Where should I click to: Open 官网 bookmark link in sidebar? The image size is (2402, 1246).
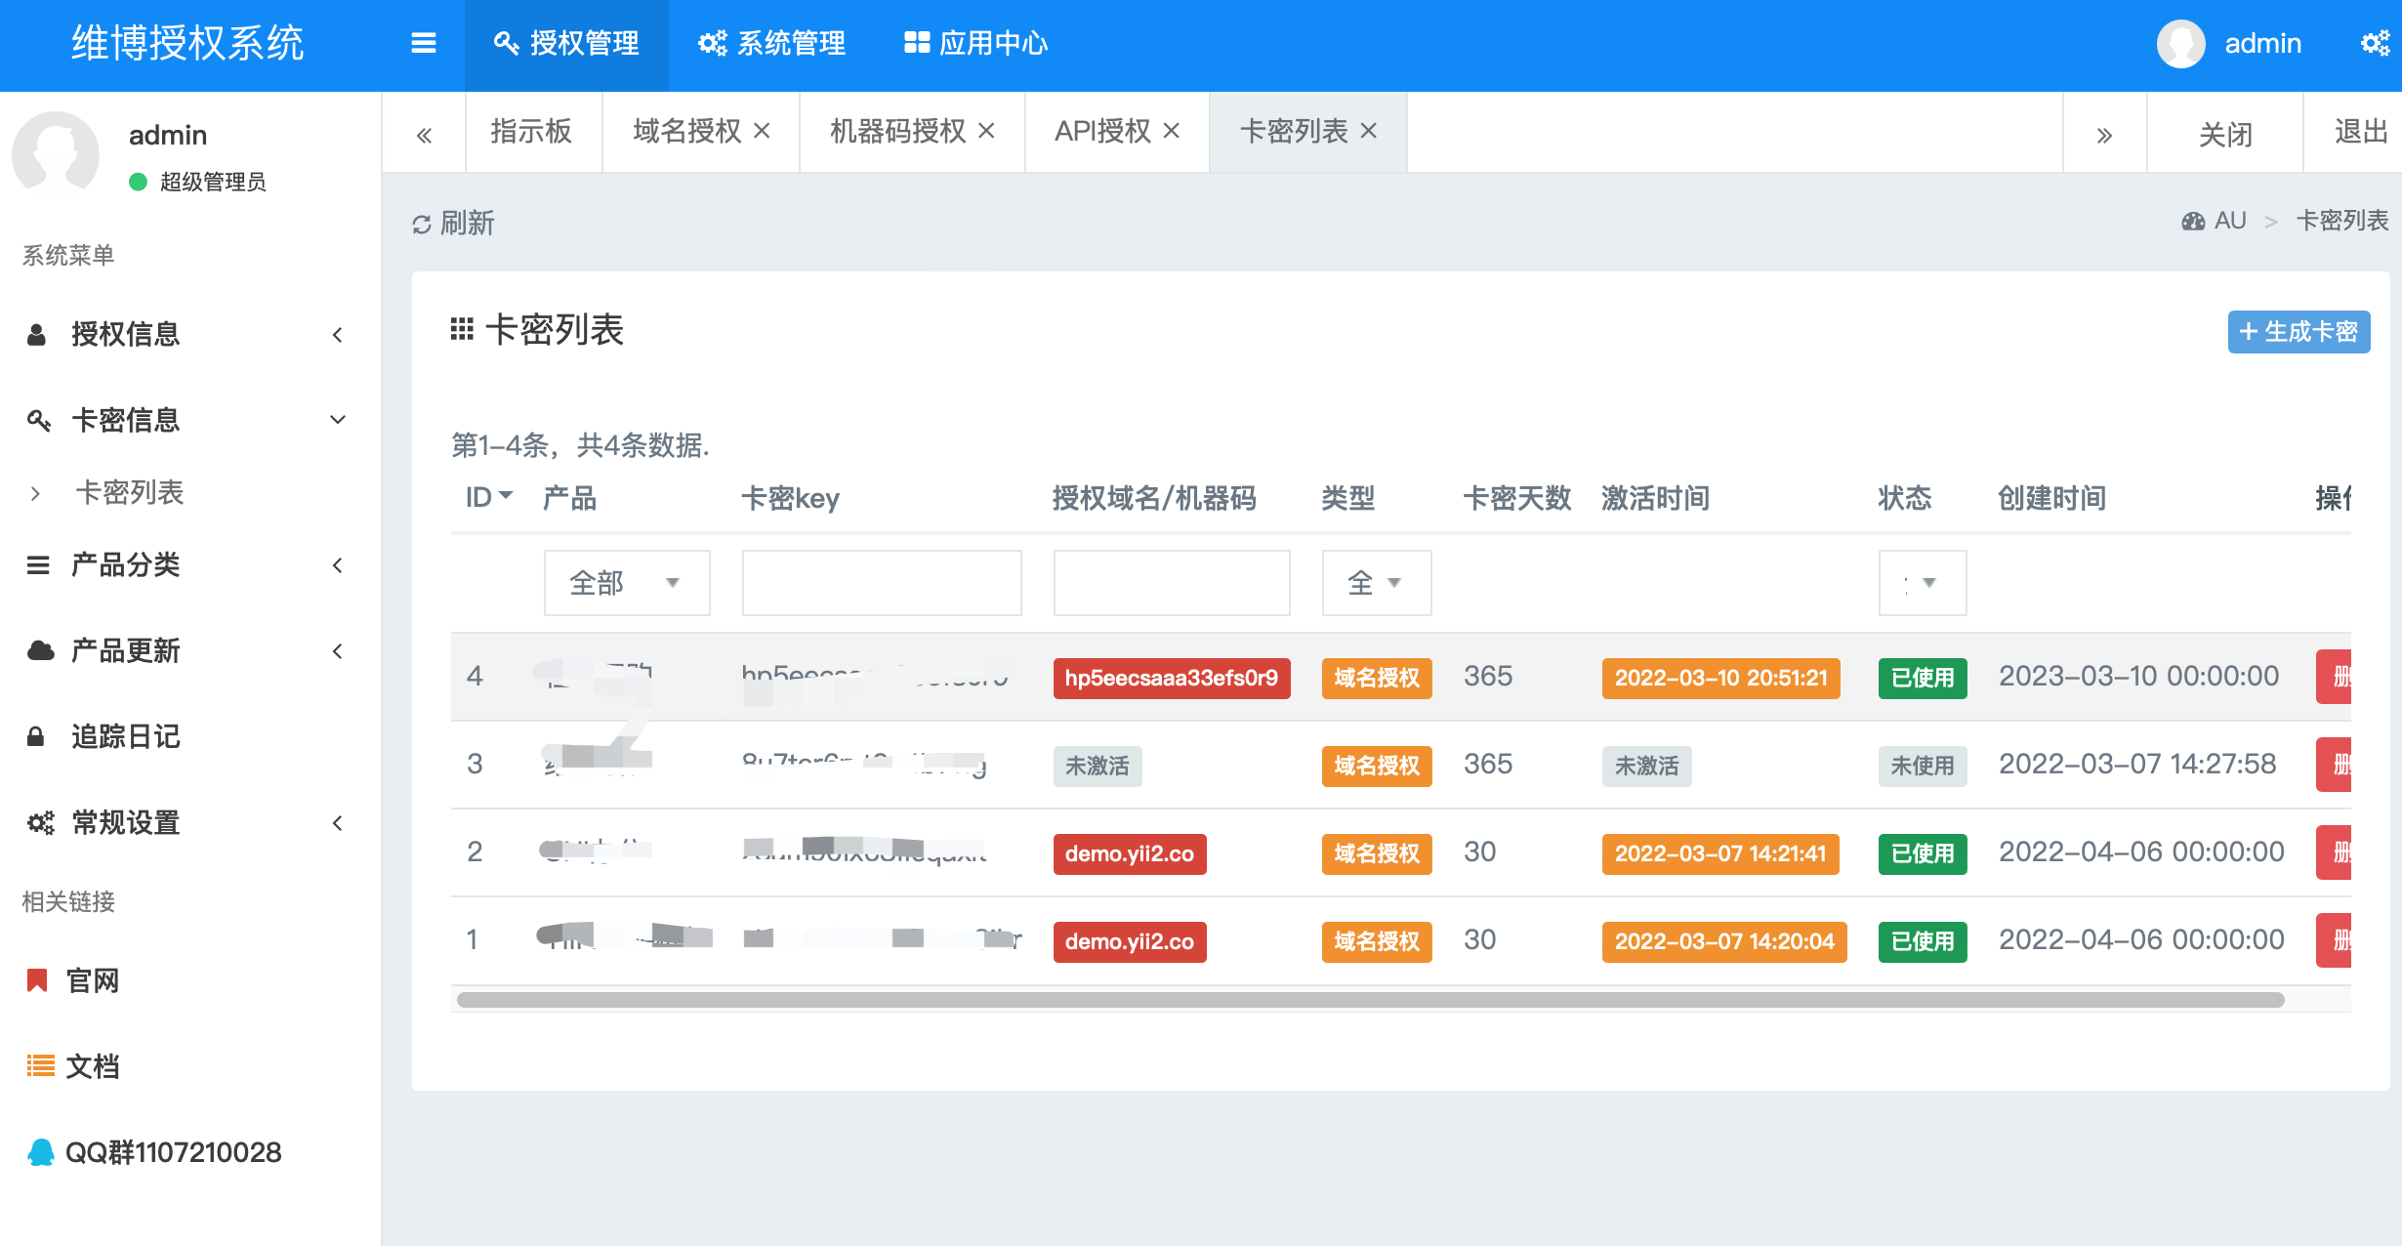pos(92,980)
